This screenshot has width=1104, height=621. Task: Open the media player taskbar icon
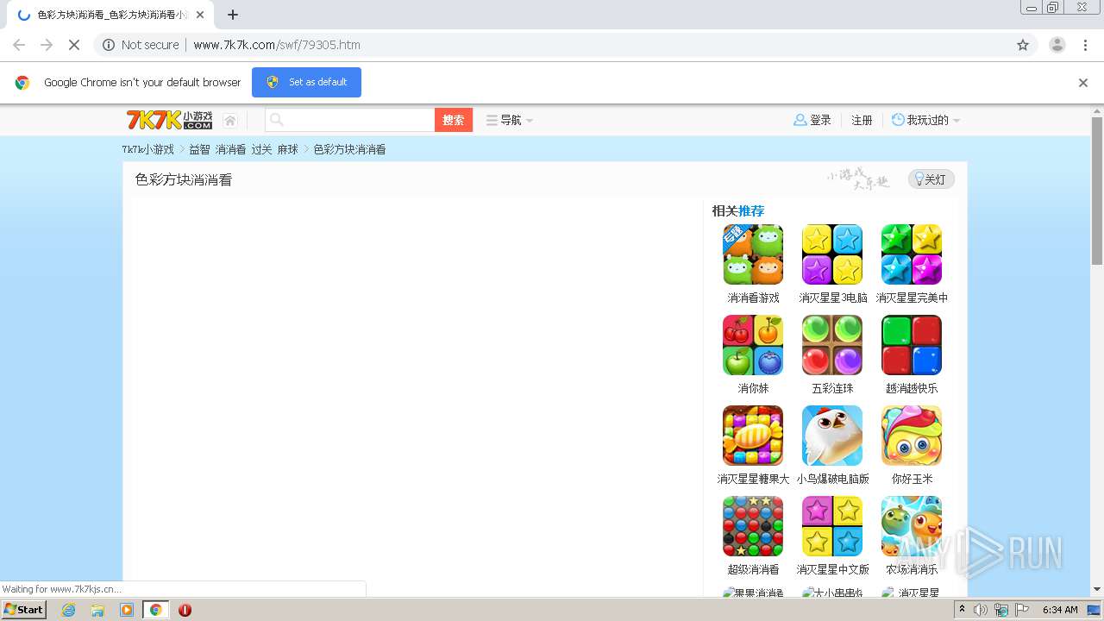(x=127, y=610)
